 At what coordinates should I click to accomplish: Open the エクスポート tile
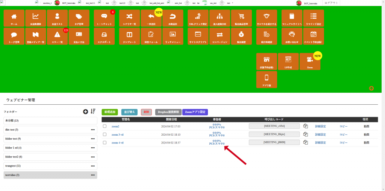pyautogui.click(x=104, y=36)
